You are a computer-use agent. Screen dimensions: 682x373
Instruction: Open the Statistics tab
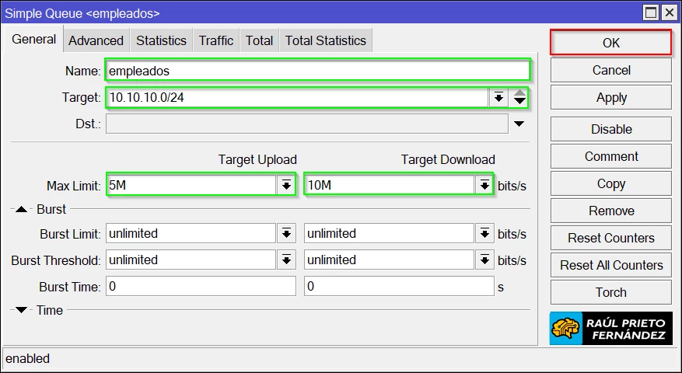coord(161,40)
